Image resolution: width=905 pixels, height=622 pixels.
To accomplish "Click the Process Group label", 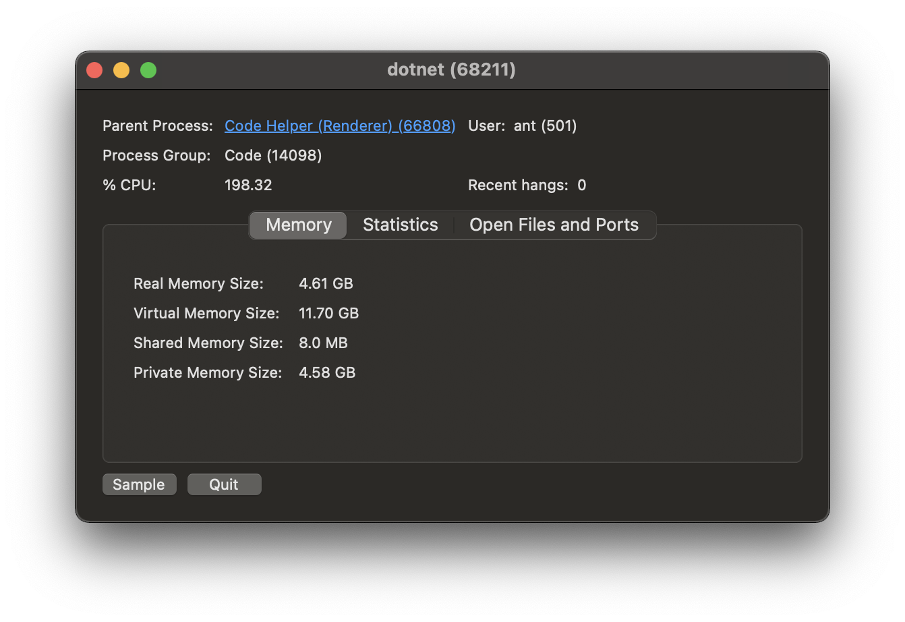I will [x=156, y=155].
